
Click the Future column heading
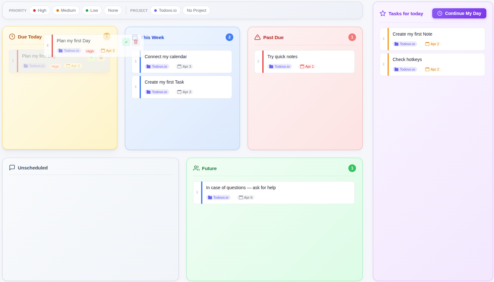coord(209,169)
